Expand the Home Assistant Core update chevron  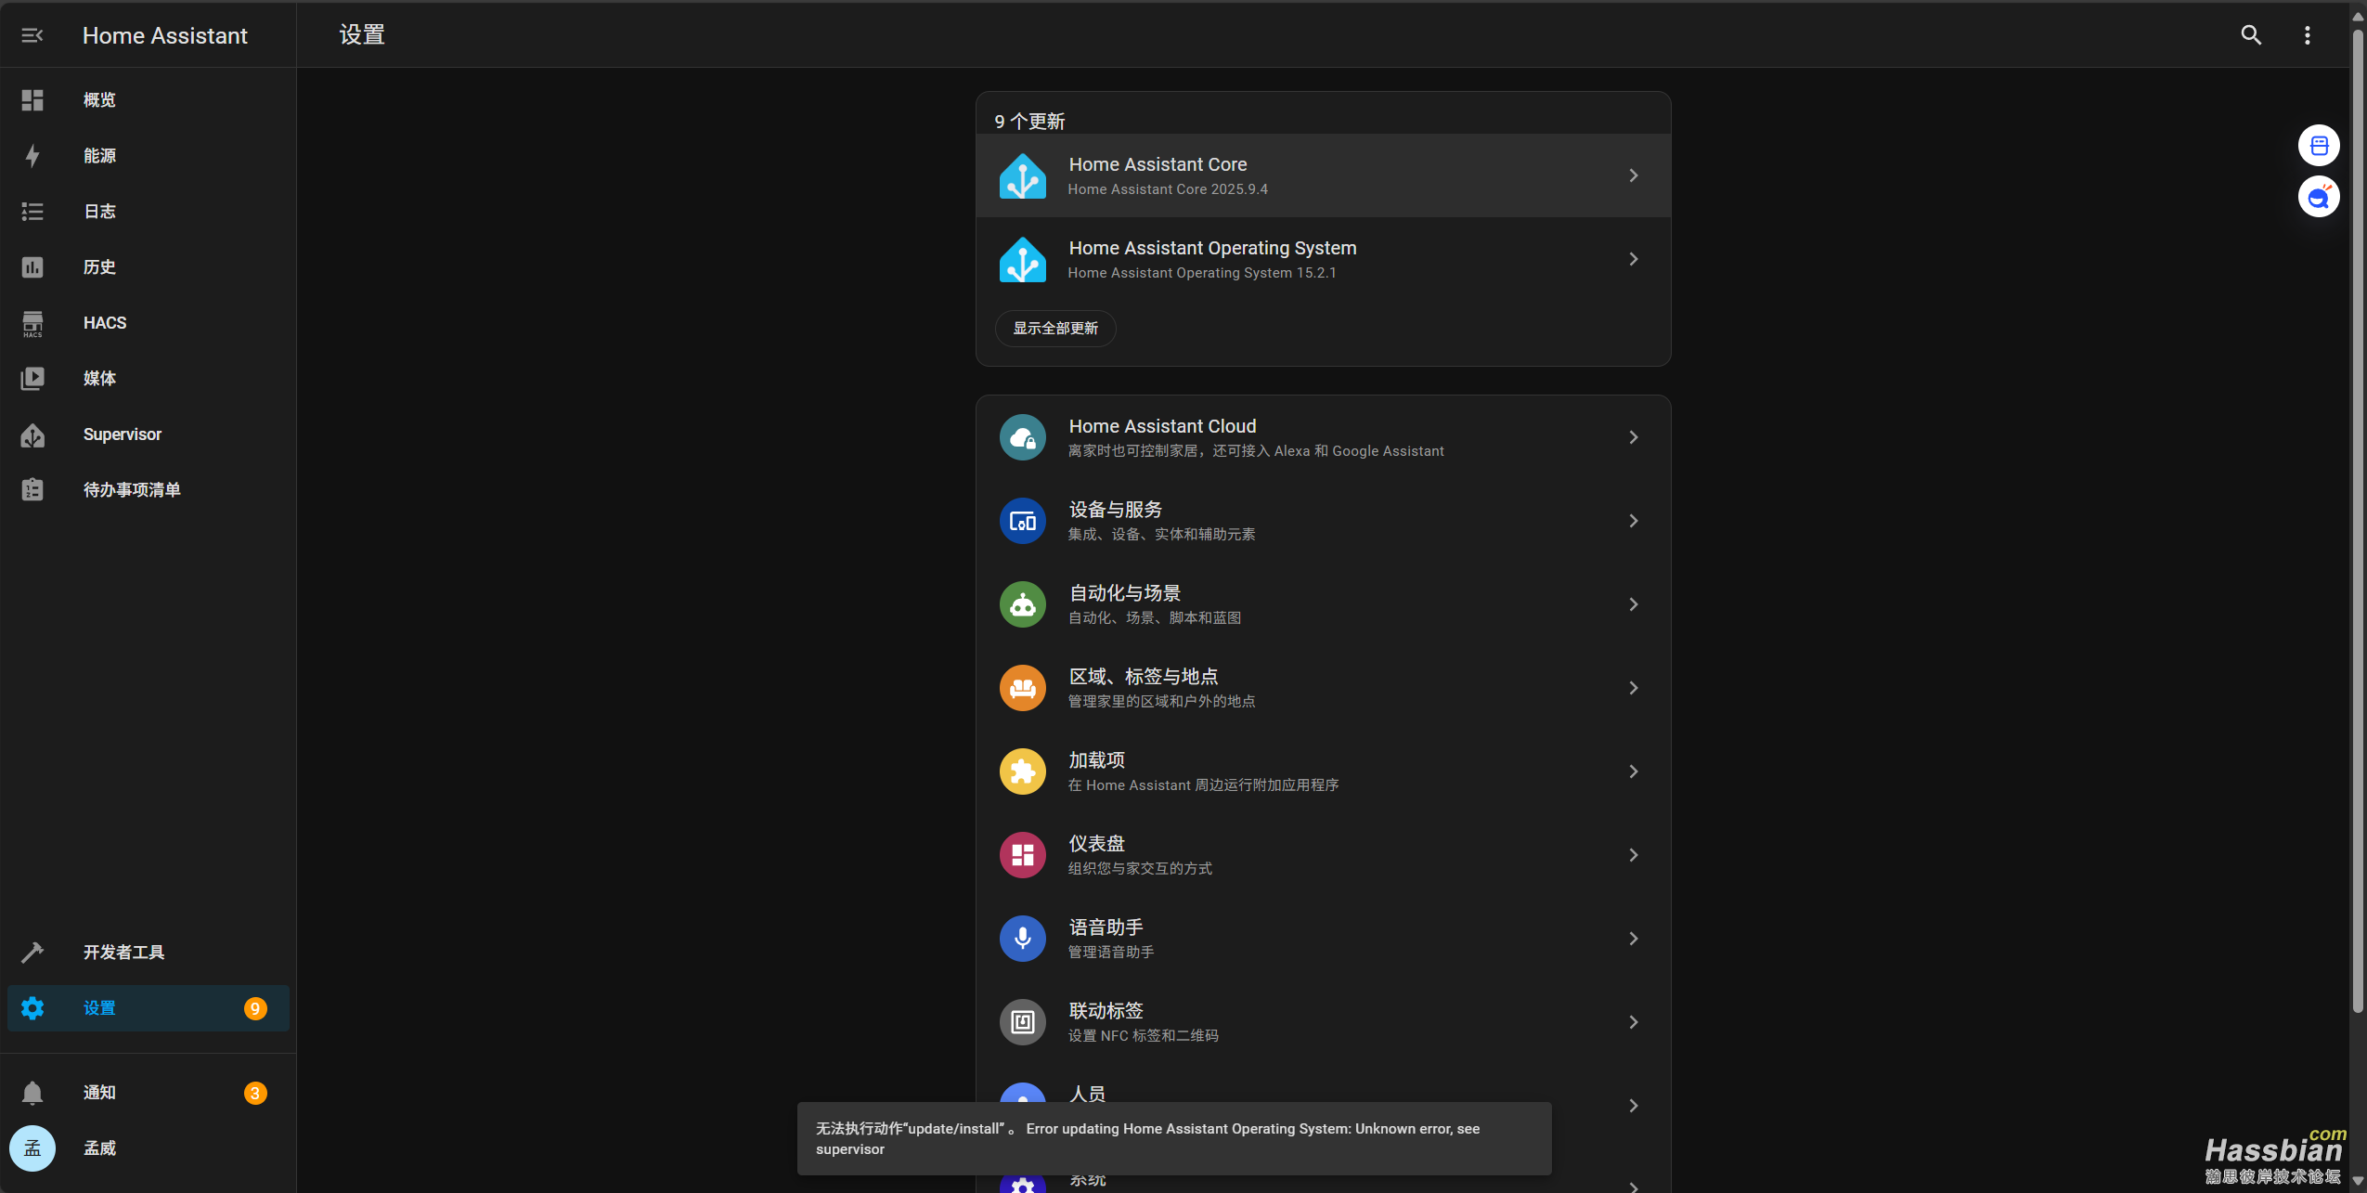(x=1634, y=175)
